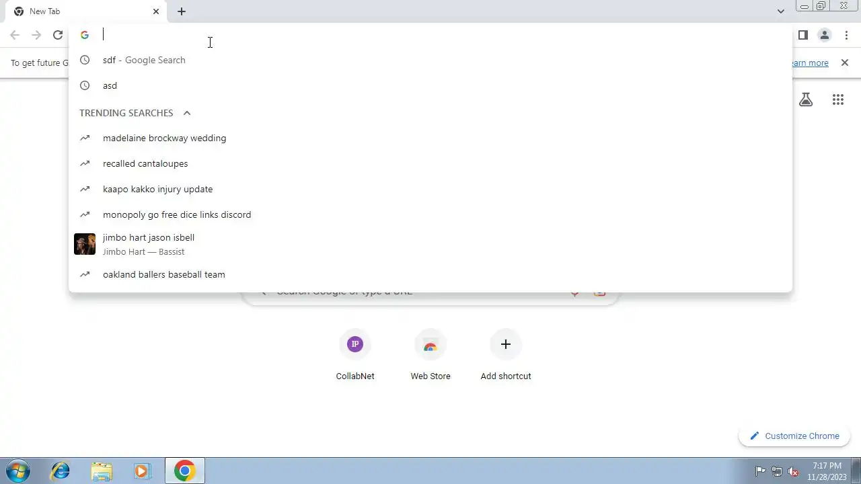861x484 pixels.
Task: Select the New Tab tab
Action: [x=86, y=11]
